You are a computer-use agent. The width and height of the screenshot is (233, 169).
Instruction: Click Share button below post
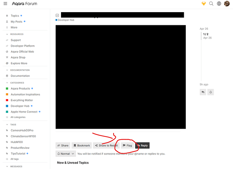click(x=63, y=145)
